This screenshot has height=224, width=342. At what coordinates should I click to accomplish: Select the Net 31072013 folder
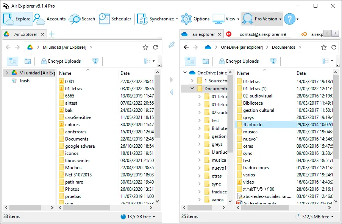78,175
